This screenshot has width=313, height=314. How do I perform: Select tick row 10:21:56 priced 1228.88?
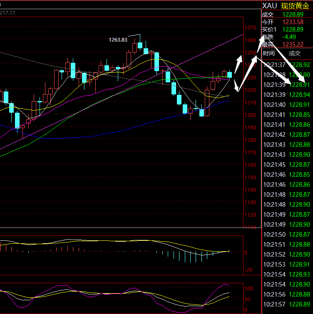tap(286, 294)
